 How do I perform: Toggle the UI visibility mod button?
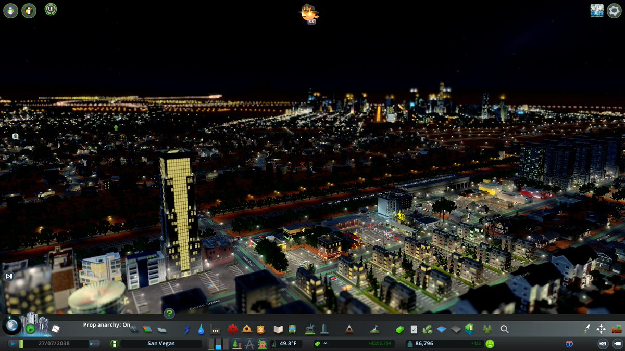[x=51, y=9]
